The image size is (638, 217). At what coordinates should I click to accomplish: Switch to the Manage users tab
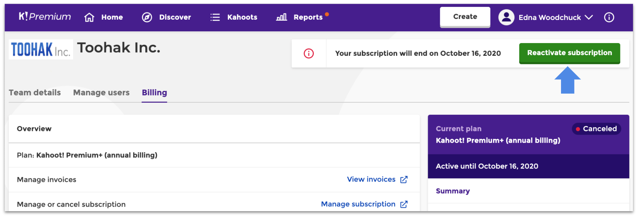[x=101, y=93]
